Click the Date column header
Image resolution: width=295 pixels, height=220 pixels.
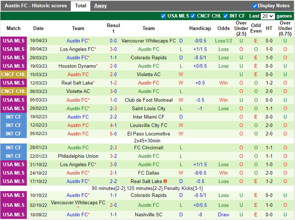[39, 28]
